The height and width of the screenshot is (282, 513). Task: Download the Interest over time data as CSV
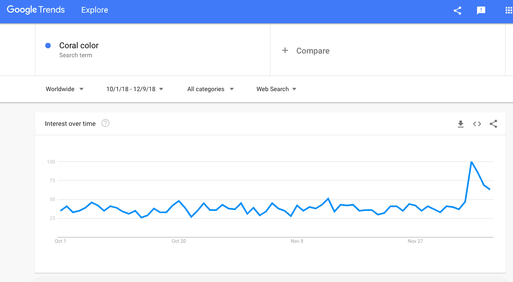pyautogui.click(x=461, y=124)
